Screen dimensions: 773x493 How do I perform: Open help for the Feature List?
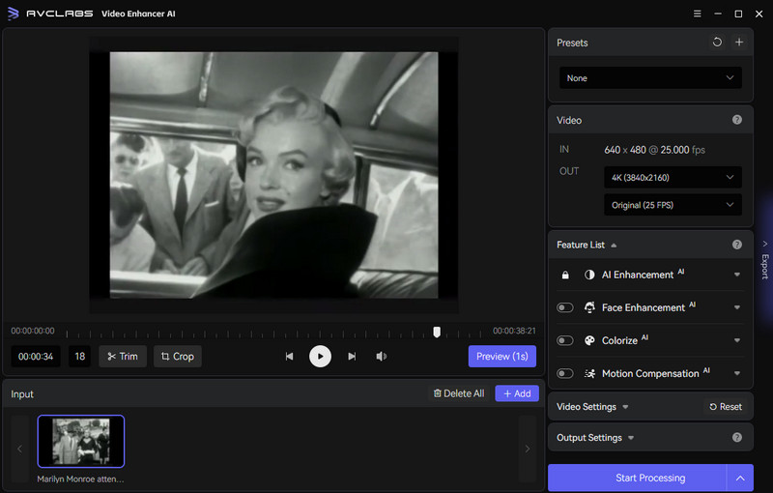(x=737, y=245)
